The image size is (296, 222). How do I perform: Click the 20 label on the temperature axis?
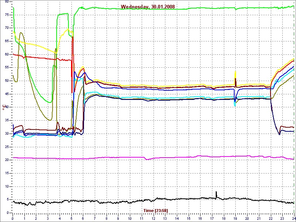pyautogui.click(x=6, y=160)
